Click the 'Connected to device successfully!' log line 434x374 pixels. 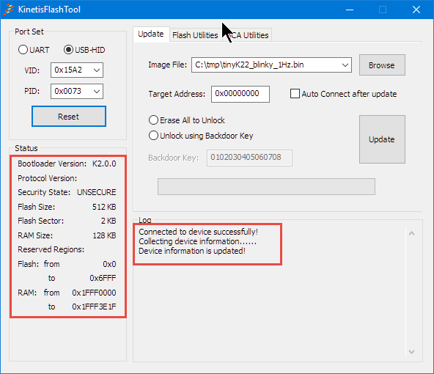(x=198, y=232)
